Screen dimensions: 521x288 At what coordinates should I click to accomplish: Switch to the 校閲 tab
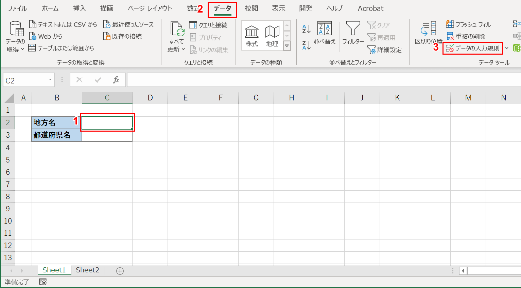251,8
